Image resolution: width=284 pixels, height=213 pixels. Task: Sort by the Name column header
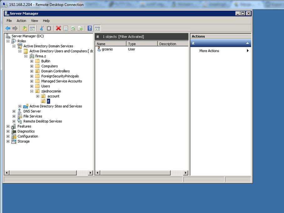111,44
